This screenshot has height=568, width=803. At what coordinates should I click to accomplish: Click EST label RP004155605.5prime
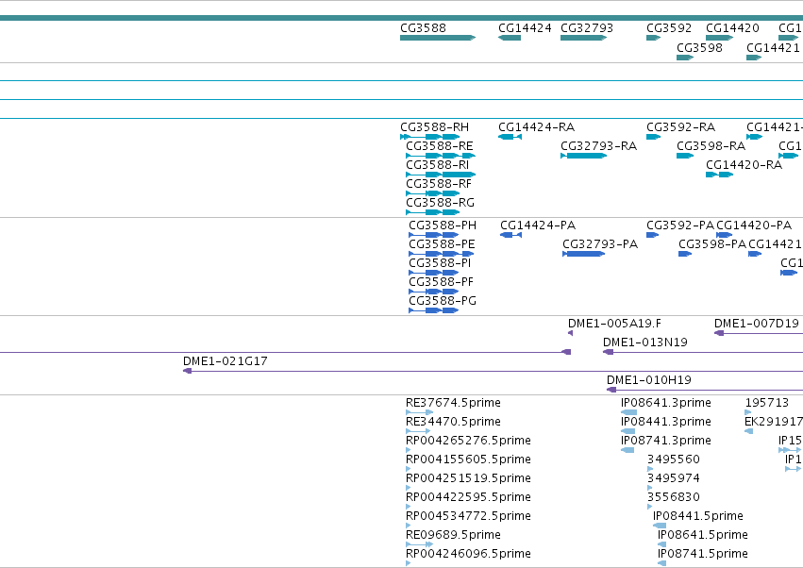tap(468, 459)
